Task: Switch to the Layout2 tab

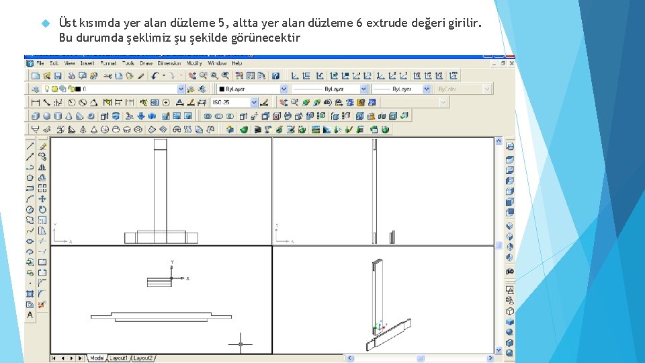Action: [142, 358]
